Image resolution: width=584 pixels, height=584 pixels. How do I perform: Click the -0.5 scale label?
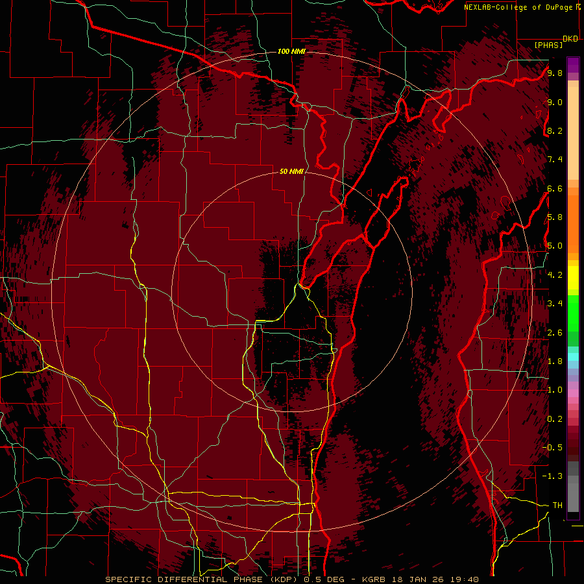tap(552, 448)
